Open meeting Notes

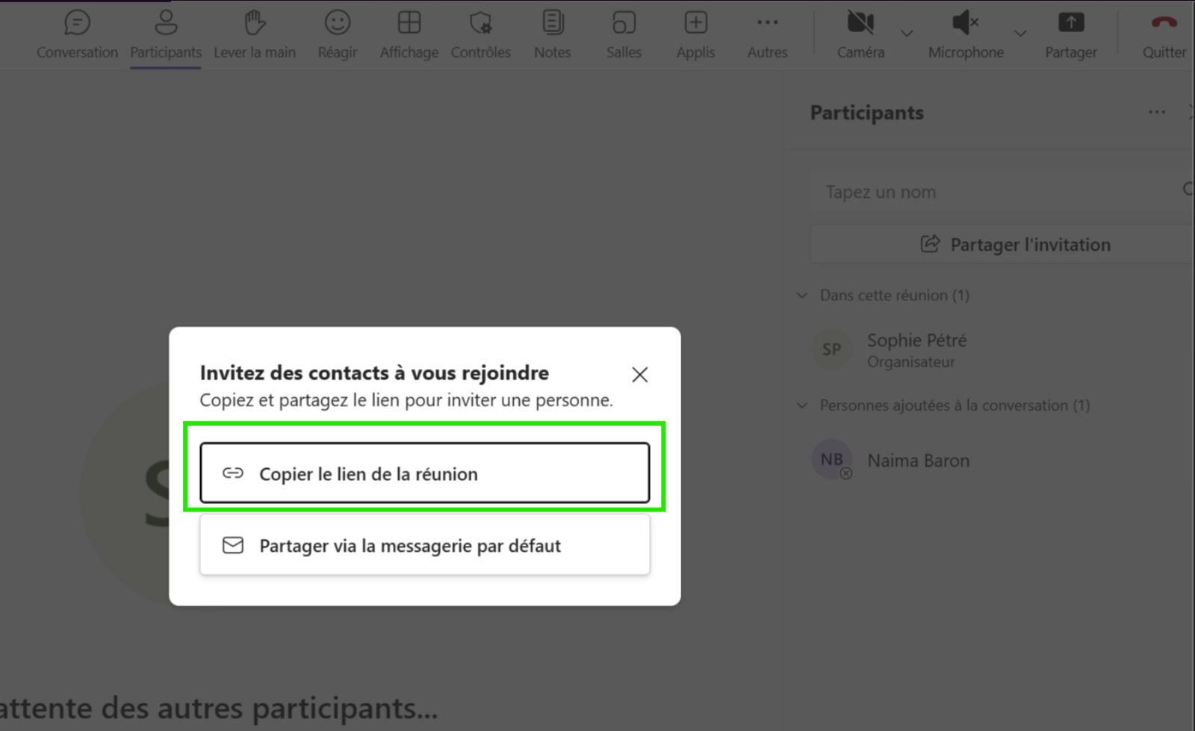(x=553, y=35)
